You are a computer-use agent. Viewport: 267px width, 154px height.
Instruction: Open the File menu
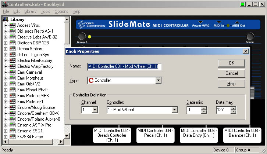[x=6, y=11]
